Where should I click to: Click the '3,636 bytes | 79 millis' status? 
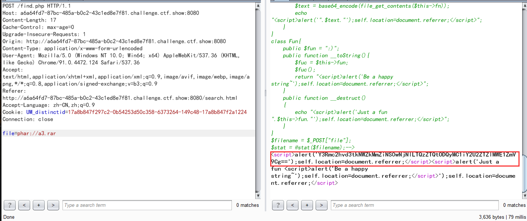click(502, 217)
